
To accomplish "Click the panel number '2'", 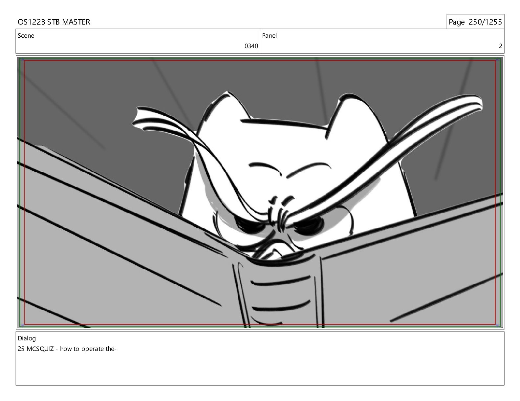I will (500, 46).
